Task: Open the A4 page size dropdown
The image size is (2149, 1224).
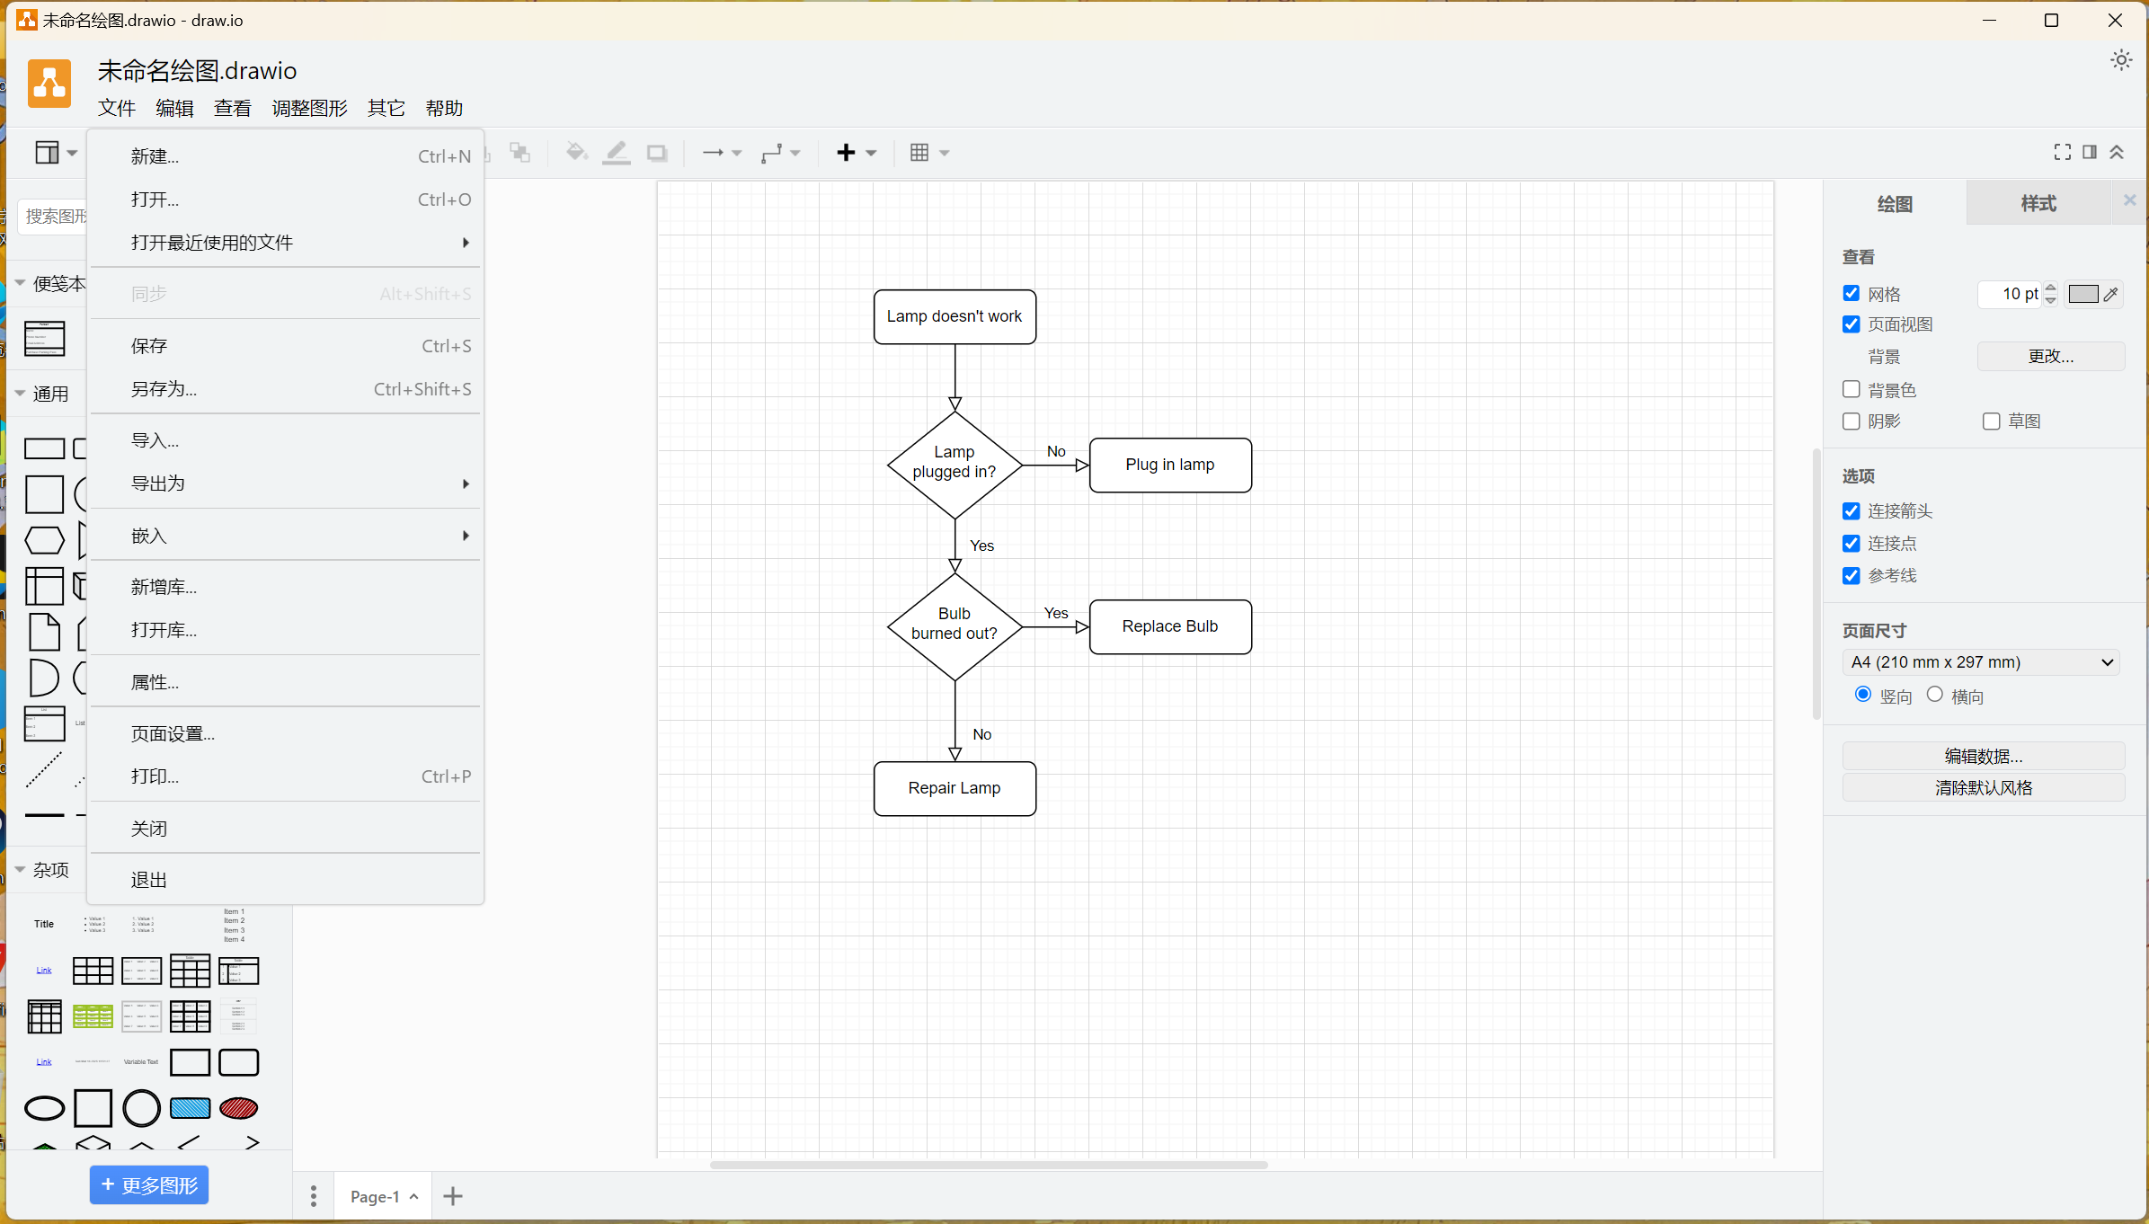Action: 1981,662
